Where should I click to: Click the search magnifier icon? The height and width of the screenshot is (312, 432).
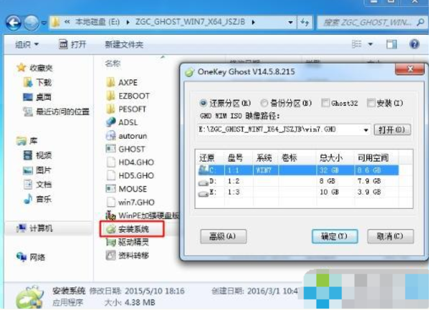click(420, 22)
